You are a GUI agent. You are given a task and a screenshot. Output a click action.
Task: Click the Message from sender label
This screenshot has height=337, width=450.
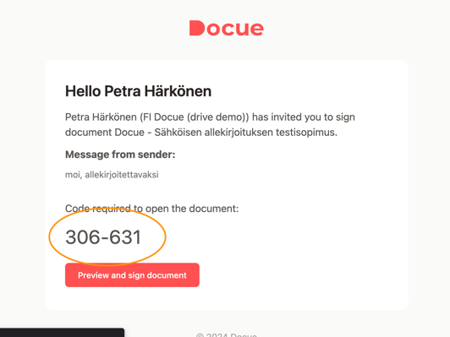pyautogui.click(x=120, y=155)
